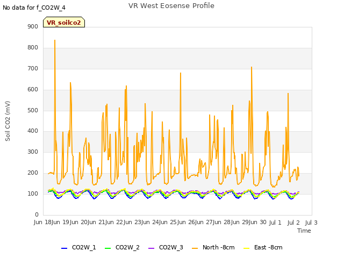The image size is (344, 258).
Task: Click the 700 y-axis tick label
Action: (x=33, y=68)
